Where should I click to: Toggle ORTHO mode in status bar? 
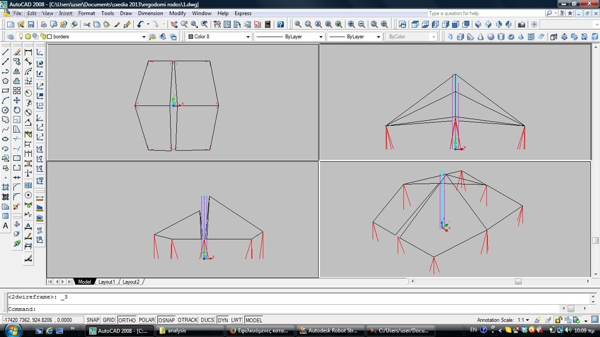tap(127, 320)
